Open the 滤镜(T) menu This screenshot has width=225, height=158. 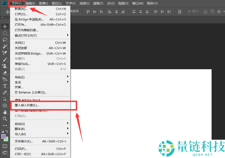coord(97,3)
